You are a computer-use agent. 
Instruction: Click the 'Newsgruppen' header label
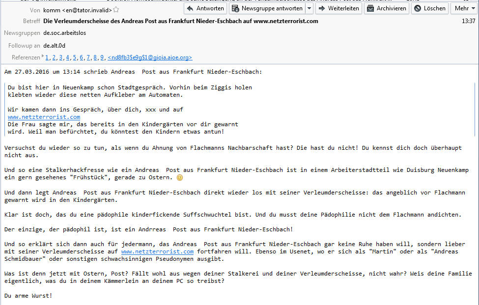(x=22, y=33)
